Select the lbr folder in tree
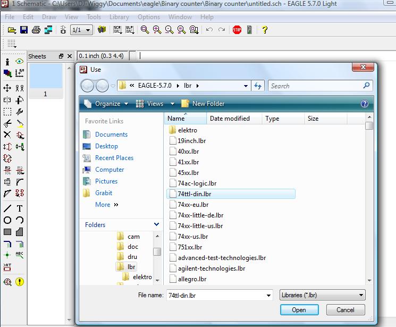 pyautogui.click(x=127, y=267)
